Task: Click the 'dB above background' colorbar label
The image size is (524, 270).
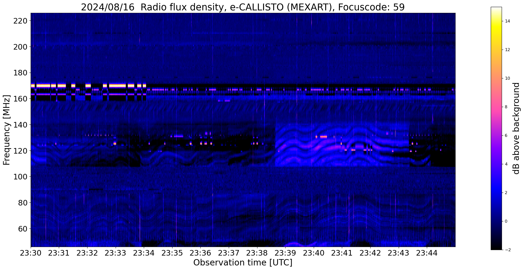Action: (x=516, y=128)
